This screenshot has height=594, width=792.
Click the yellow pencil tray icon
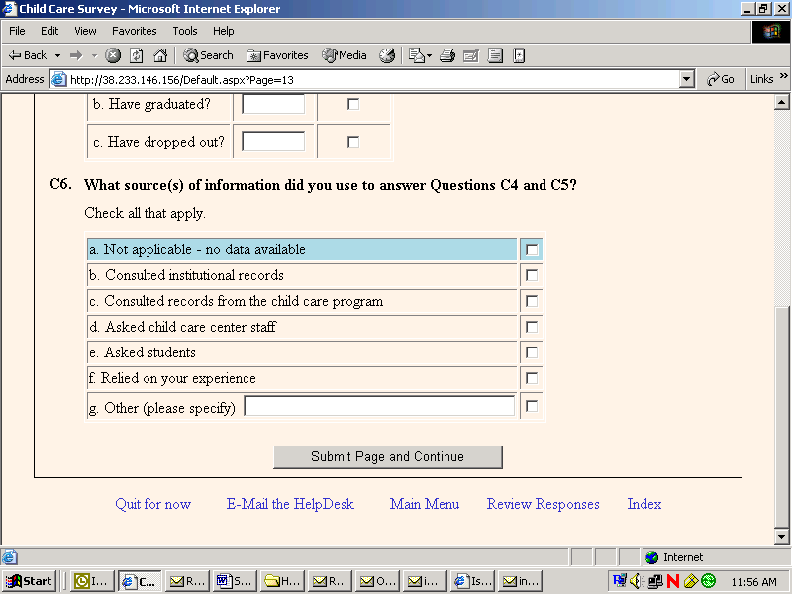pos(690,581)
